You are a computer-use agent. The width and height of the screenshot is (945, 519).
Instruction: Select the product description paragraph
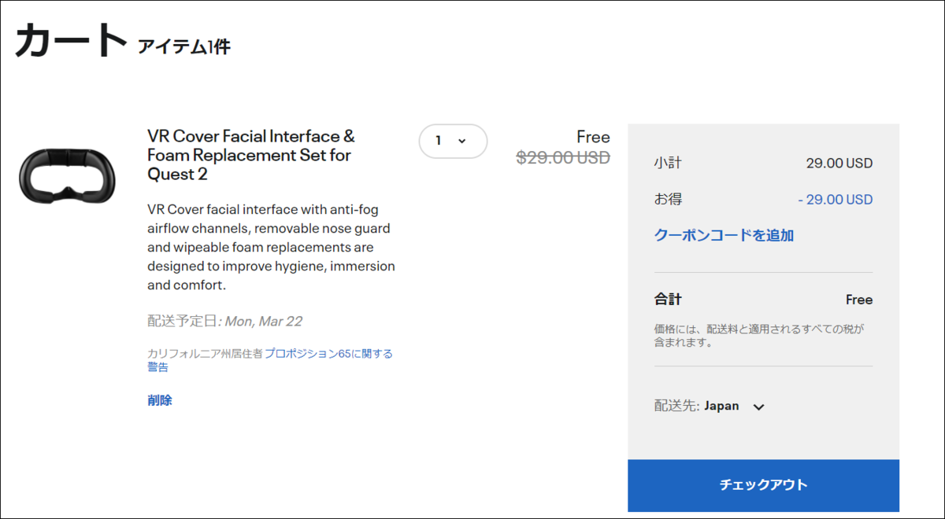click(271, 247)
